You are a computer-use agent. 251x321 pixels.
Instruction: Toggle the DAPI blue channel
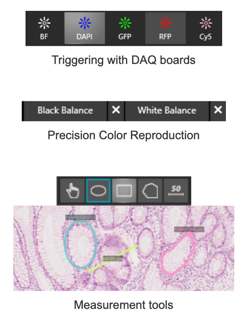pyautogui.click(x=85, y=28)
